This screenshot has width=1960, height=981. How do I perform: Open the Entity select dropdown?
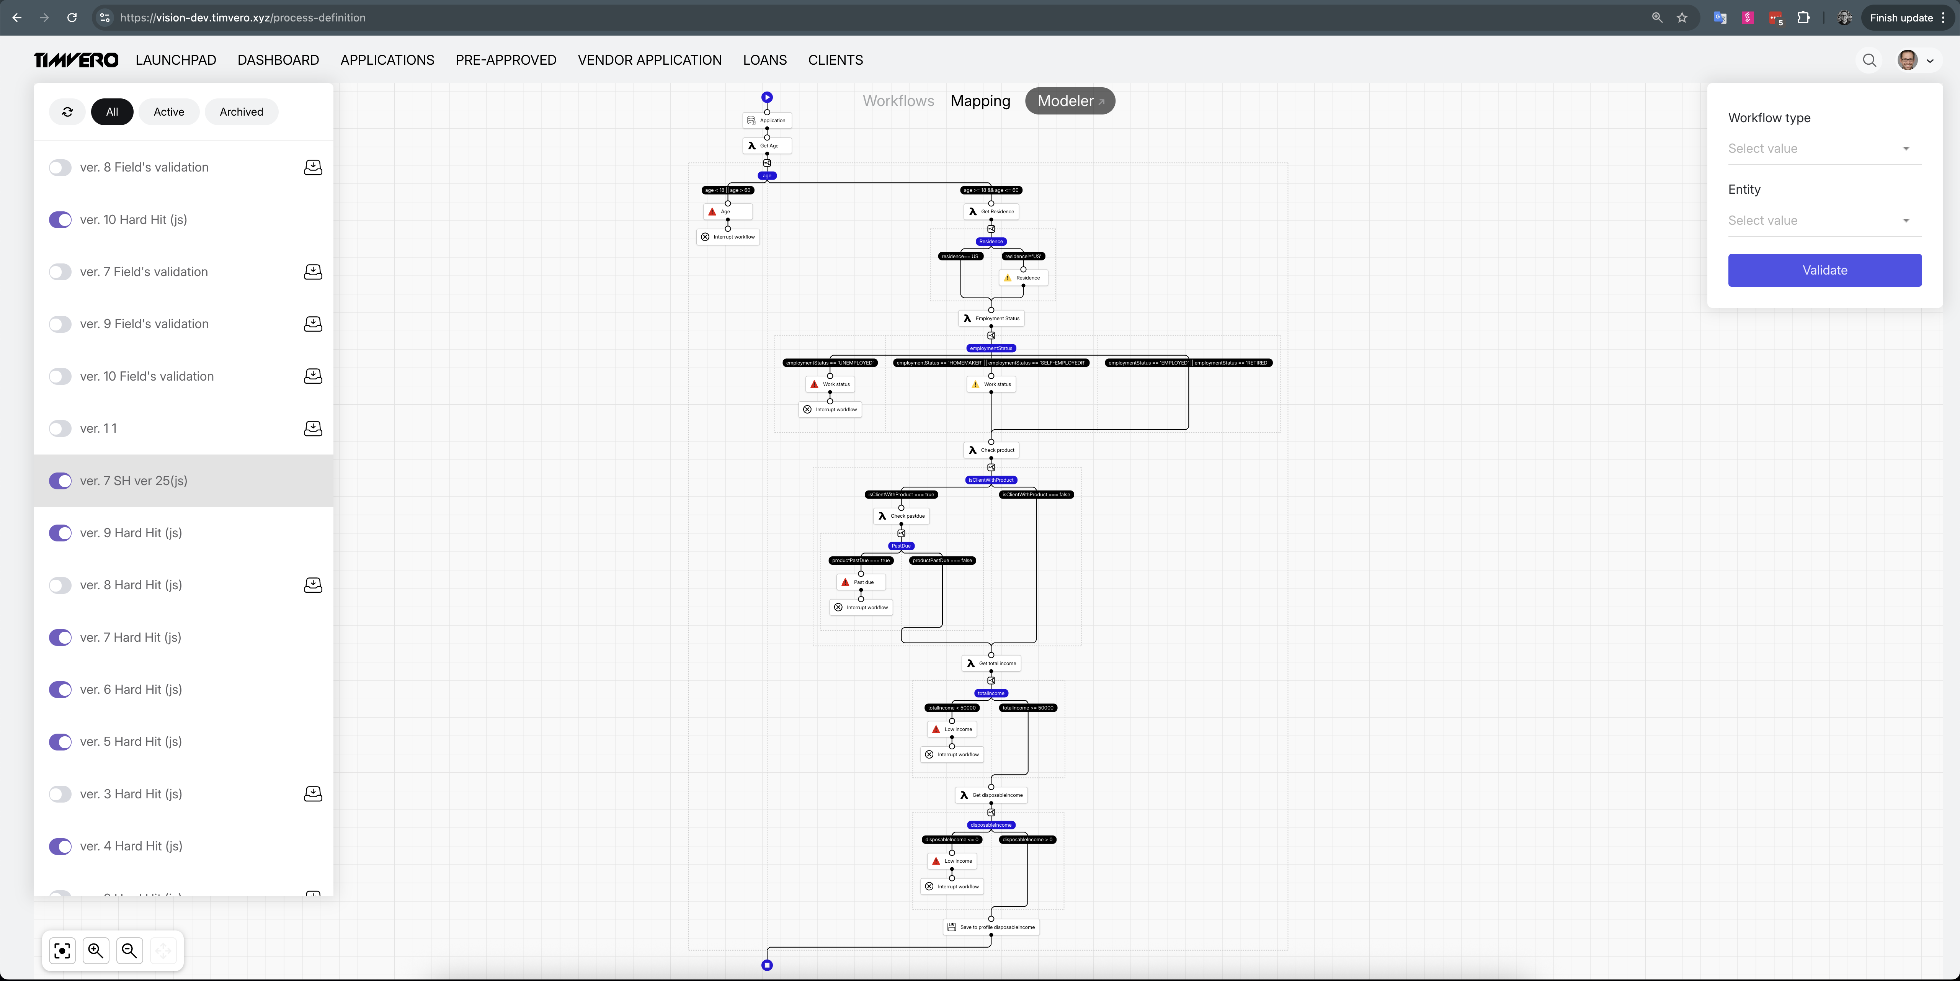point(1824,220)
